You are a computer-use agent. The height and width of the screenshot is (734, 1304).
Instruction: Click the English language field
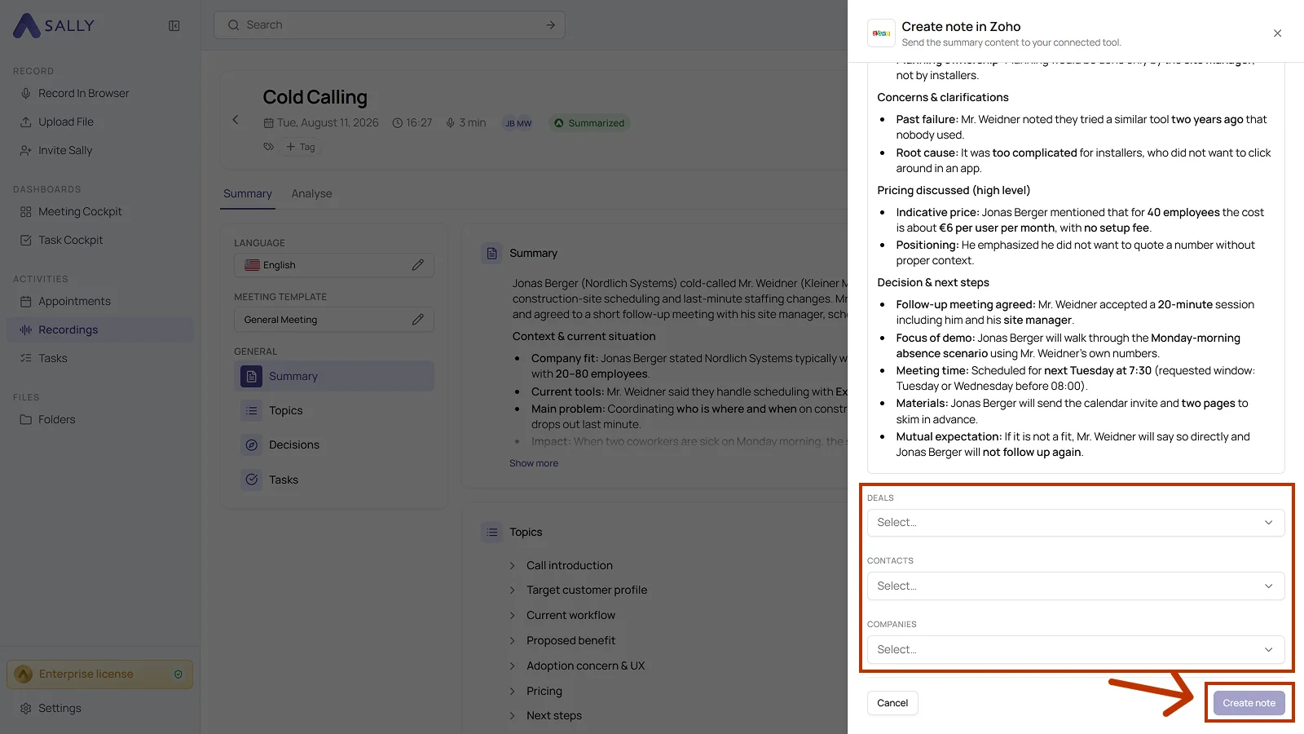334,265
